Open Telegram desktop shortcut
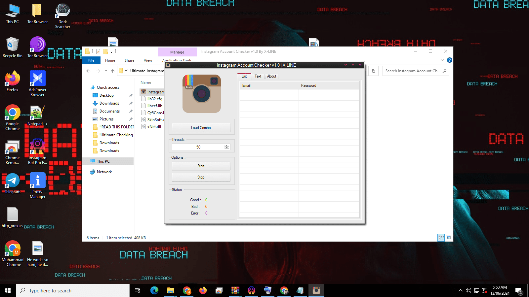This screenshot has width=529, height=297. [13, 183]
